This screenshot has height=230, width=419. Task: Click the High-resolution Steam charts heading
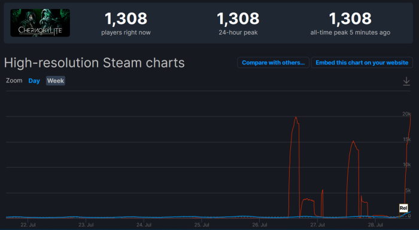(95, 63)
